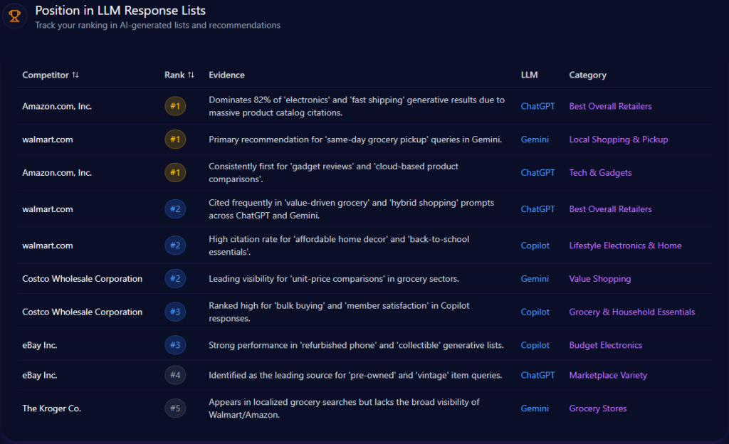
Task: Open the Best Overall Retailers category for Amazon
Action: point(610,106)
